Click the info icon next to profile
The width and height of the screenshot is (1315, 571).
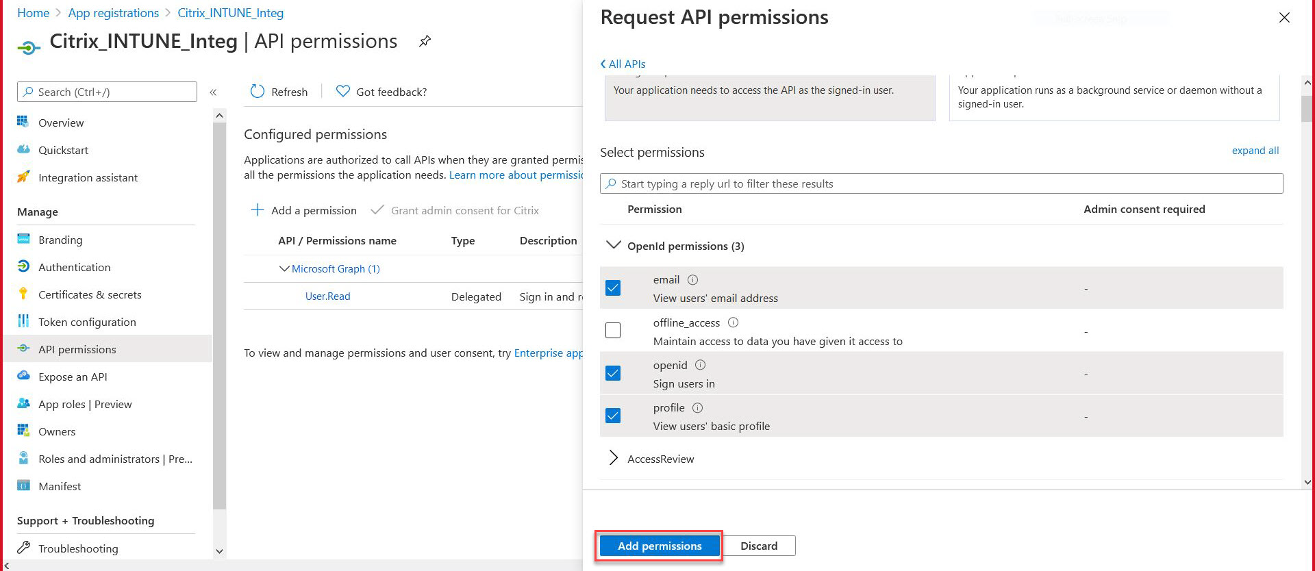(697, 407)
